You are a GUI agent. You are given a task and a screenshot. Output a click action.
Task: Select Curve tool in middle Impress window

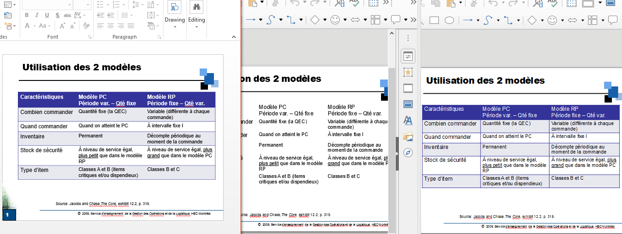click(x=270, y=20)
